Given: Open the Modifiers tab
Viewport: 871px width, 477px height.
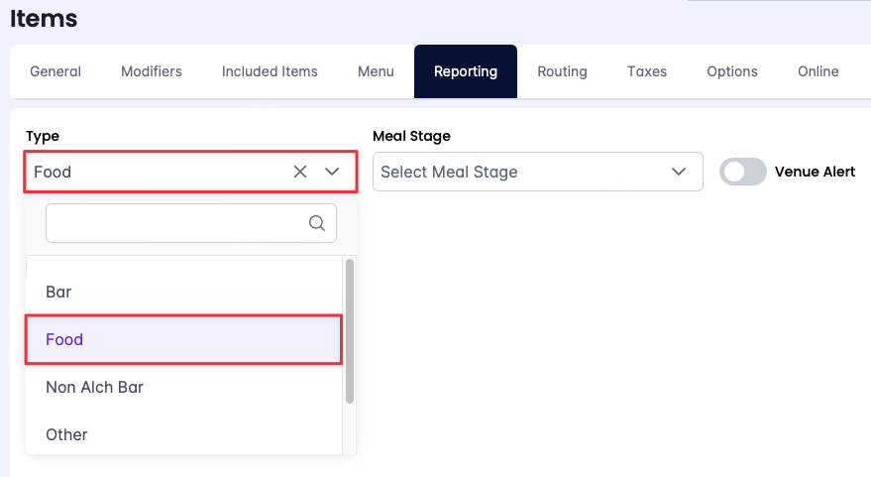Looking at the screenshot, I should [152, 71].
